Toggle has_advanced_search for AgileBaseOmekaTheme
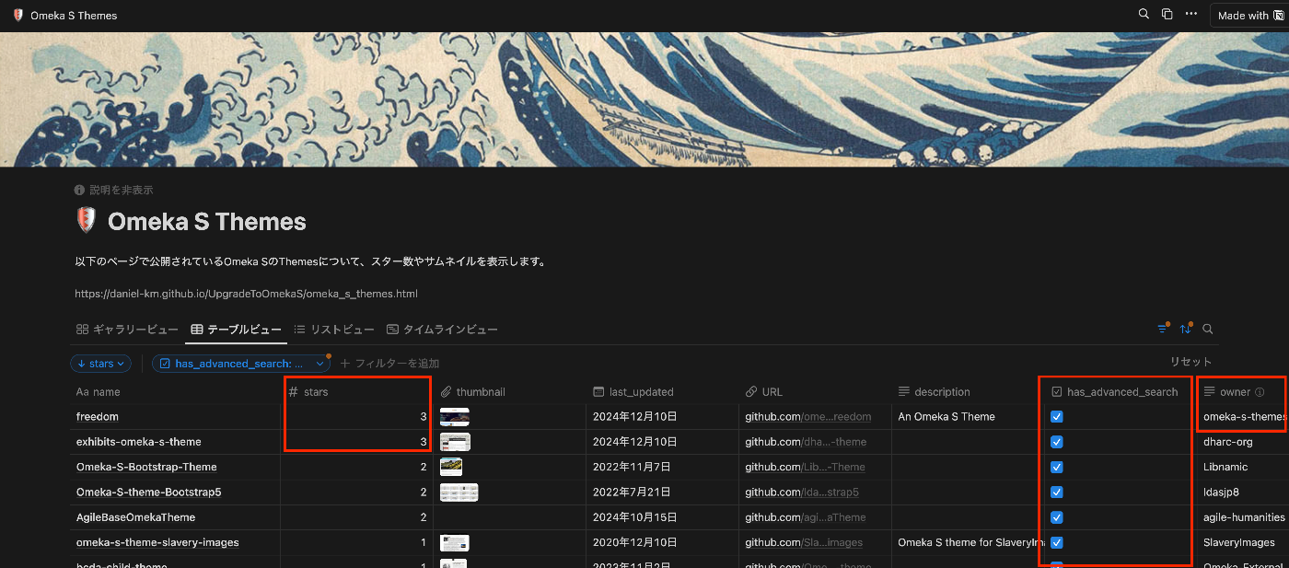Image resolution: width=1289 pixels, height=568 pixels. point(1056,517)
